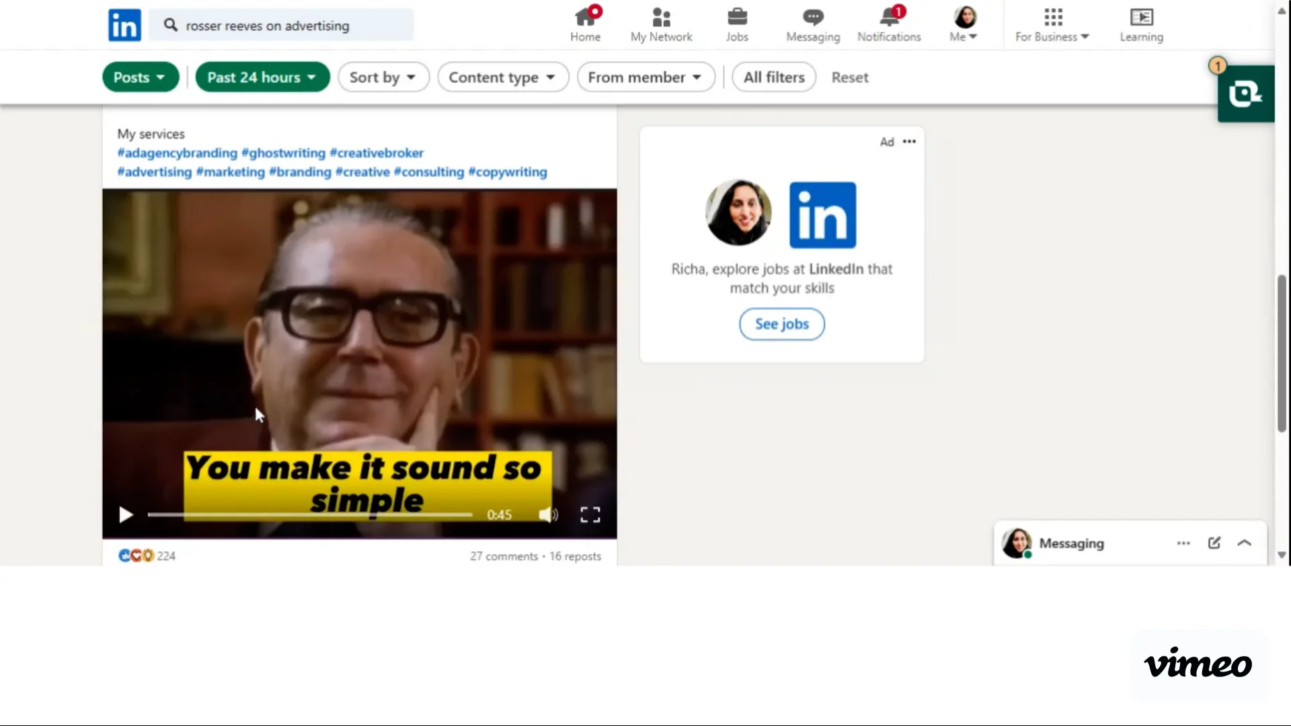Compose new message in Messaging panel

[x=1214, y=543]
